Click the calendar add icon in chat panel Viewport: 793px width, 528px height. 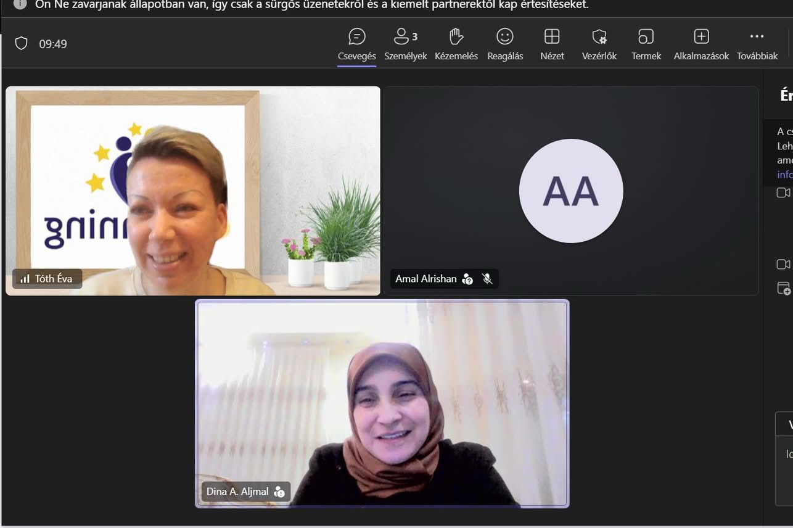pos(783,288)
